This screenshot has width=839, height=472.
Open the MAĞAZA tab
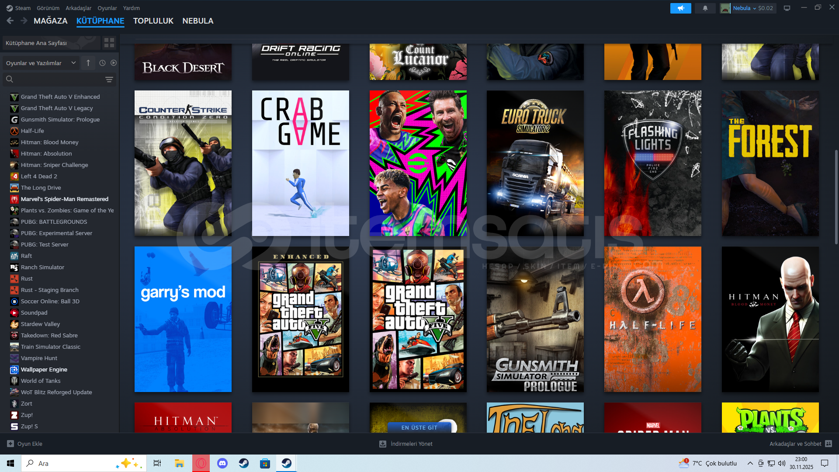[50, 21]
